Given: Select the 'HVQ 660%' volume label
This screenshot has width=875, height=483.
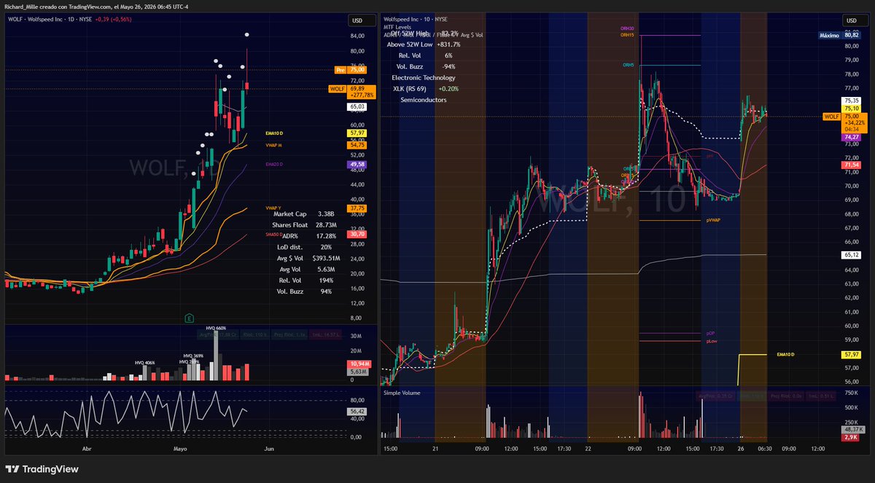Looking at the screenshot, I should [x=217, y=328].
